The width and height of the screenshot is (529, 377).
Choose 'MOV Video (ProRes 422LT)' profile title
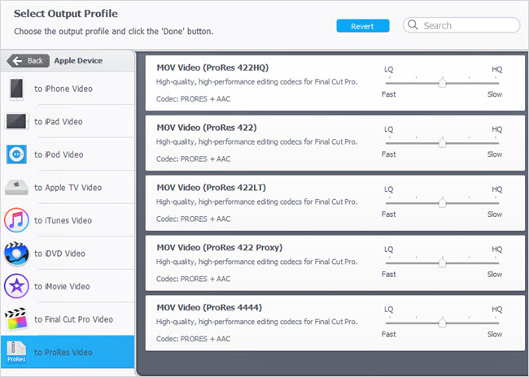(x=212, y=188)
